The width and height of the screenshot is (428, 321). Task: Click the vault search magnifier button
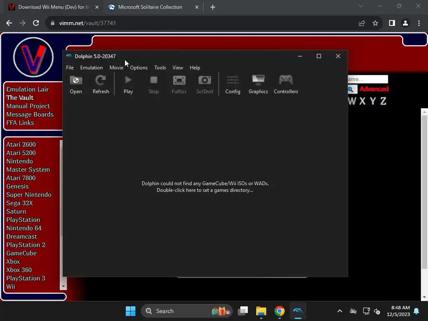352,89
